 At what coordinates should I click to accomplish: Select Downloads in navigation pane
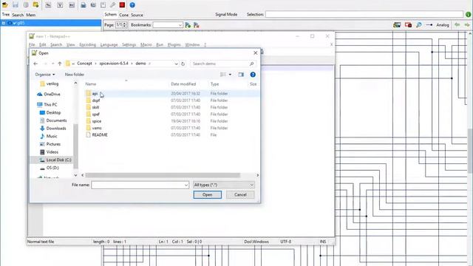tap(56, 128)
